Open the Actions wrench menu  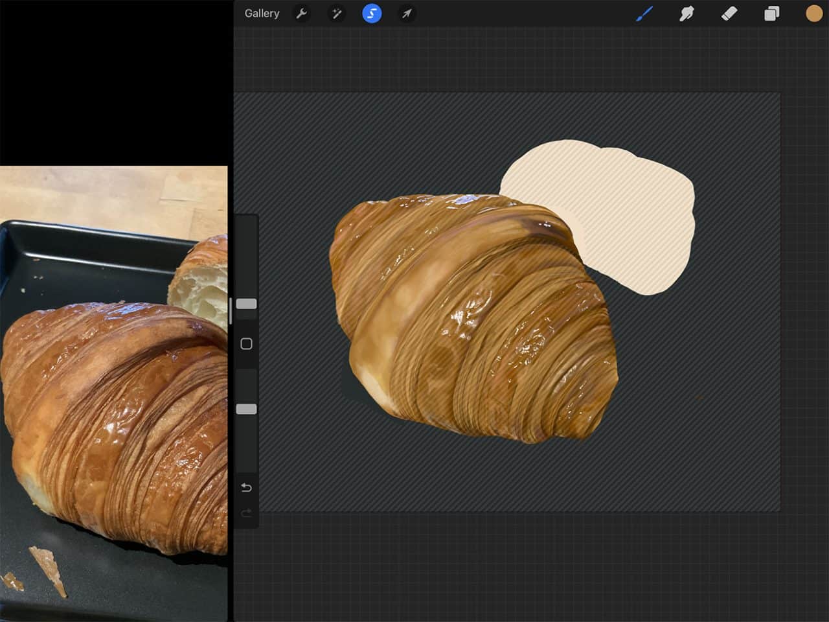(301, 14)
